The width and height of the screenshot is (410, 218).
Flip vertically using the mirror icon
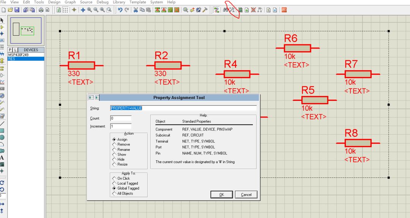pyautogui.click(x=2, y=211)
